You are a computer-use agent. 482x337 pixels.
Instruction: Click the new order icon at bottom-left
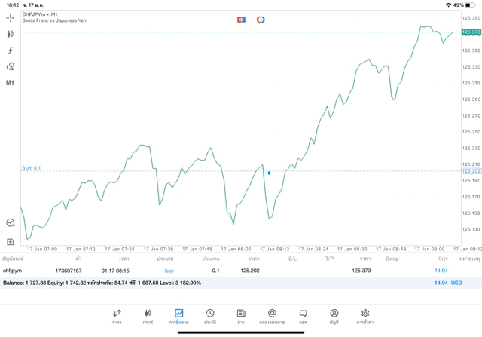point(11,242)
